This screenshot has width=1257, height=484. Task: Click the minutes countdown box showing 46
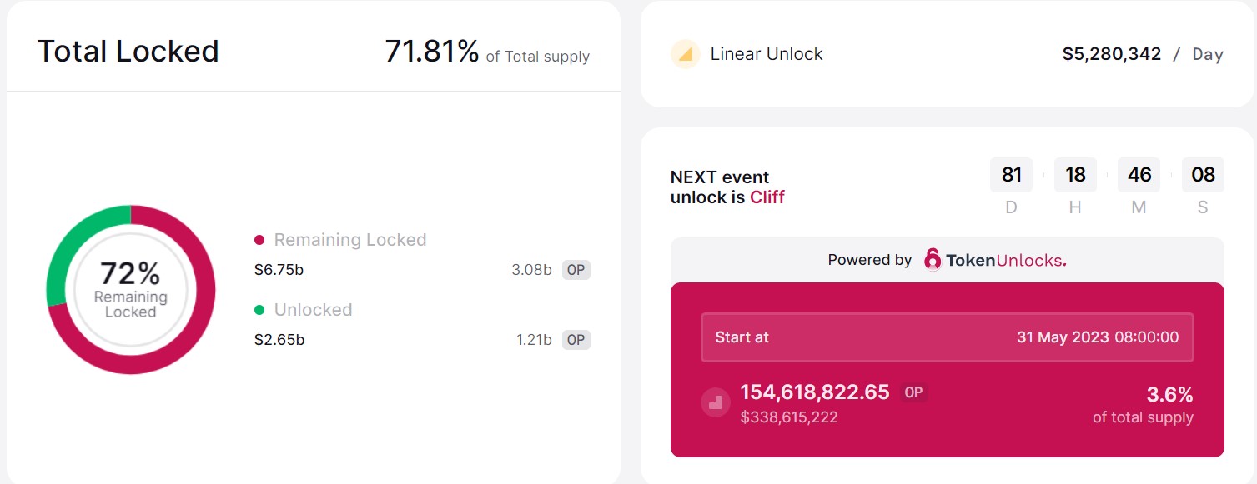(1139, 175)
